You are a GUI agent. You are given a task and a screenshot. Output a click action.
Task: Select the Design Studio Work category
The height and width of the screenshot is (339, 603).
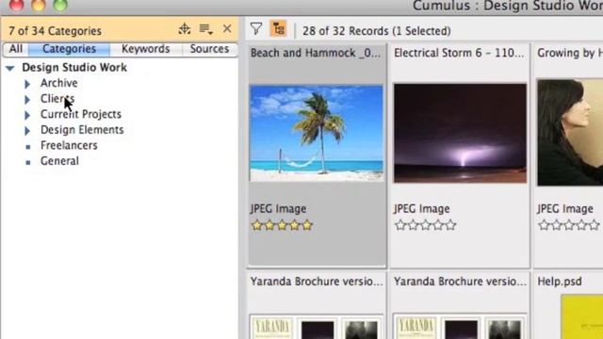[74, 68]
